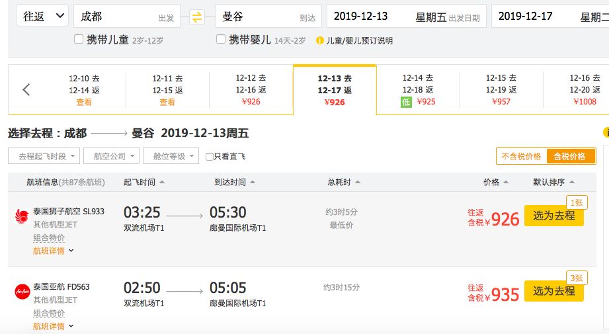
Task: Click the Thai AirAsia logo
Action: (22, 292)
